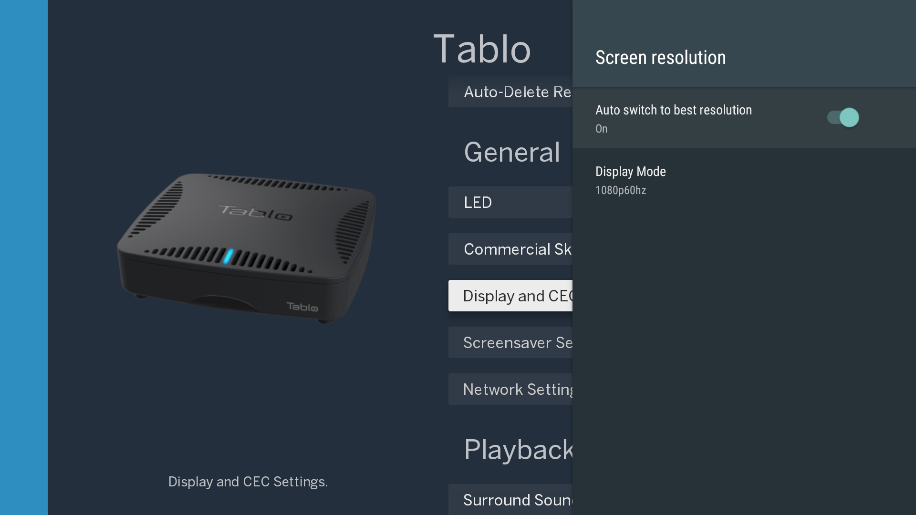Open Display Mode 1080p60hz setting
This screenshot has height=515, width=916.
pyautogui.click(x=744, y=180)
